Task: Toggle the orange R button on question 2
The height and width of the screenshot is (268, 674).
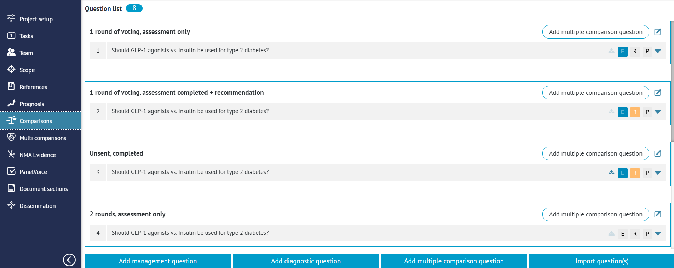Action: point(635,112)
